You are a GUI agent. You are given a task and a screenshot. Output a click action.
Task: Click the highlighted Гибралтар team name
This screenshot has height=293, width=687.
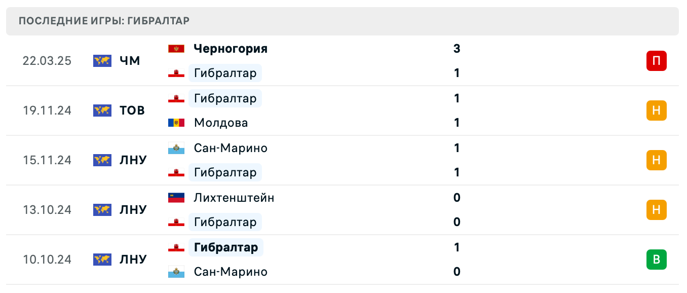pyautogui.click(x=225, y=247)
